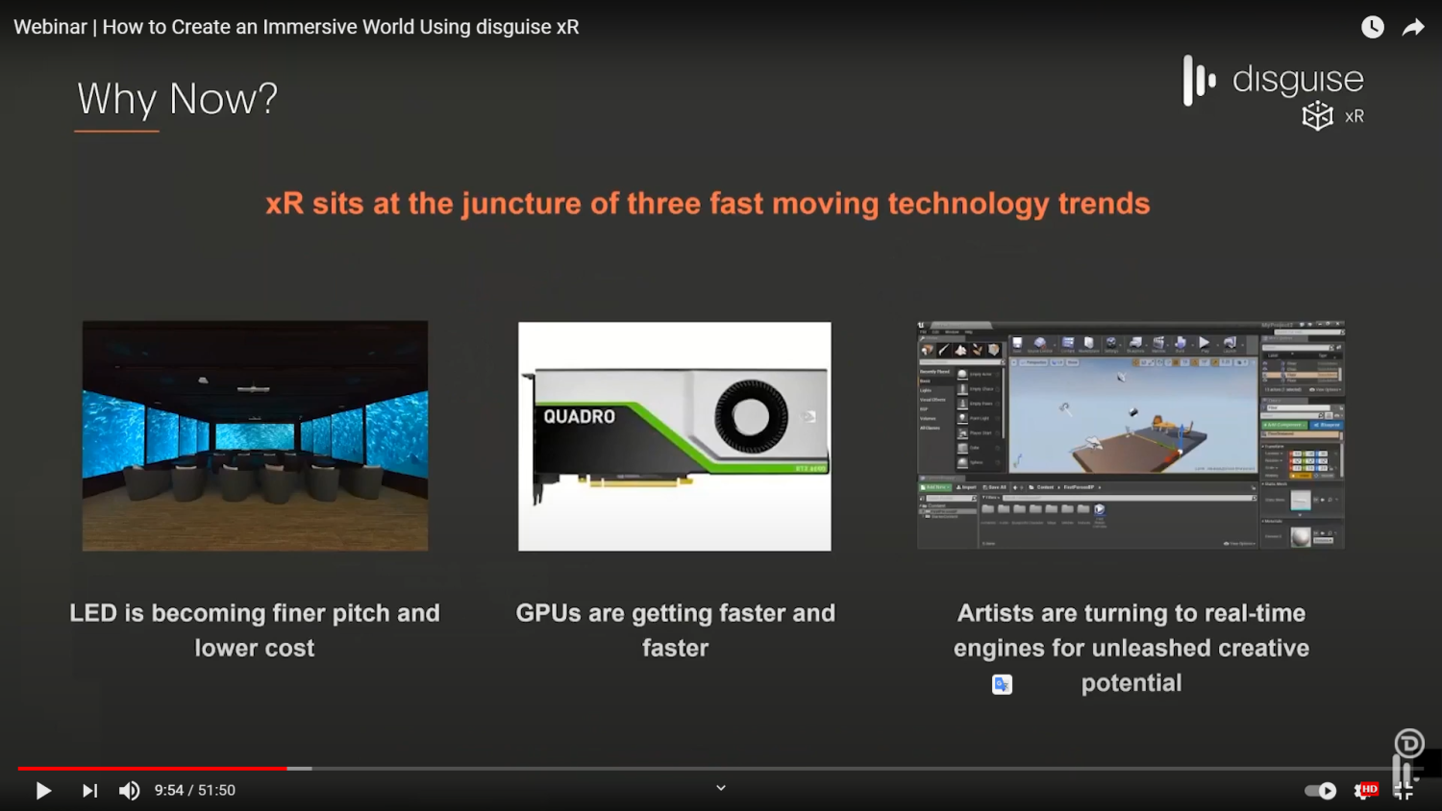Click the disguise xR logo
The height and width of the screenshot is (811, 1442).
point(1274,92)
